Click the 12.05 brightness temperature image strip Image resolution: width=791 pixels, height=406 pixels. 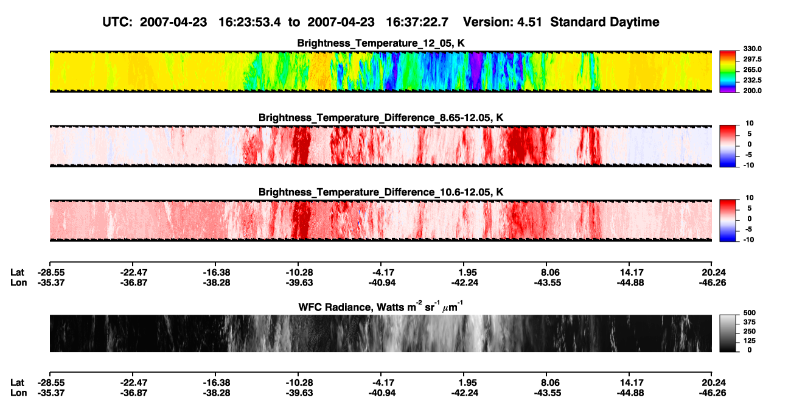380,71
